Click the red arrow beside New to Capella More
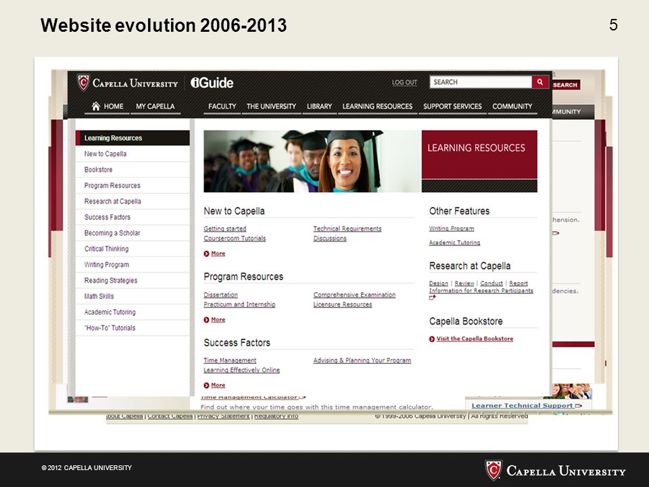The height and width of the screenshot is (487, 649). click(207, 254)
